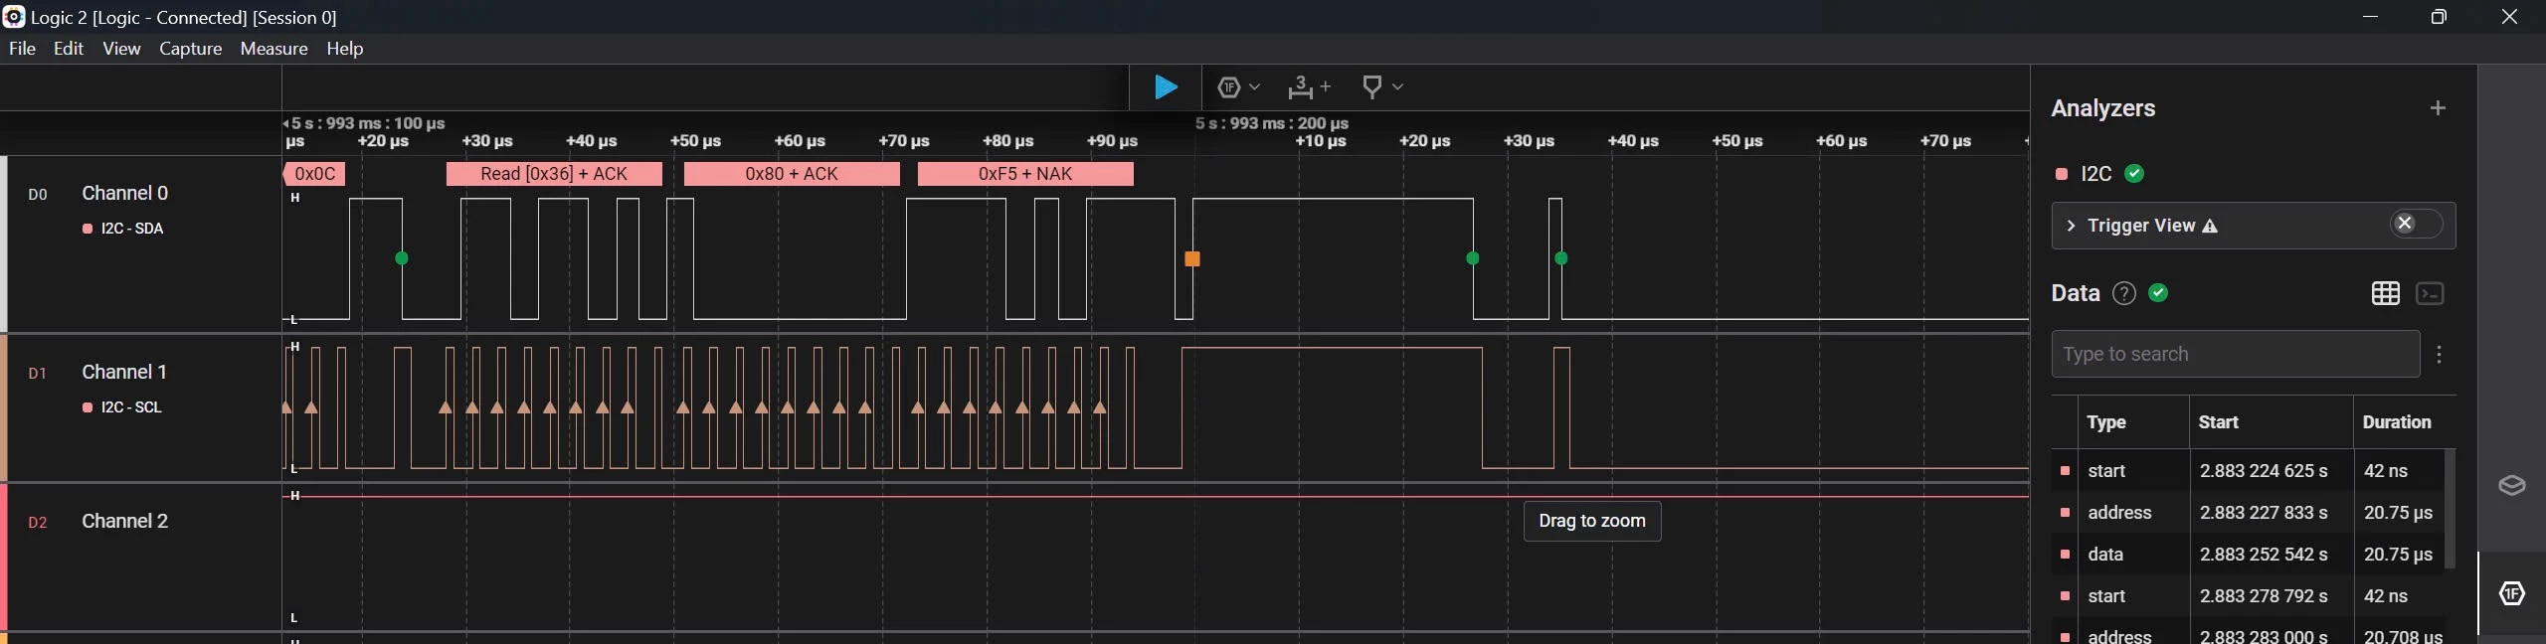
Task: Focus the 'Type to search' data field
Action: [x=2236, y=355]
